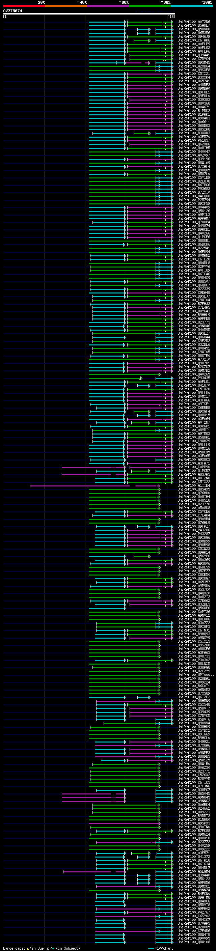Select hit UniRef100_Q9AVB4
Screen dimensions: 216x951
[194, 519]
